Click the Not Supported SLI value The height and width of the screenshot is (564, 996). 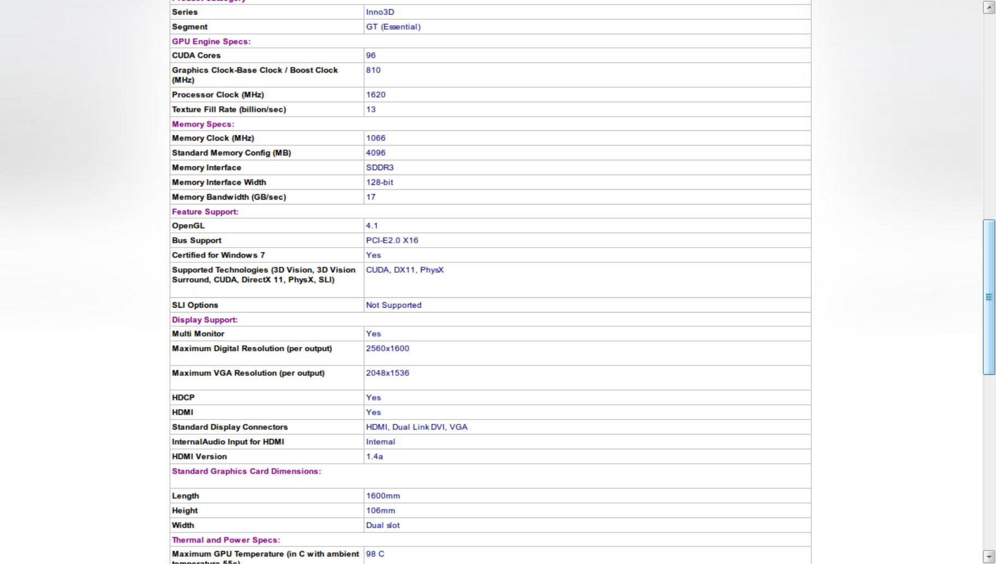pyautogui.click(x=393, y=305)
